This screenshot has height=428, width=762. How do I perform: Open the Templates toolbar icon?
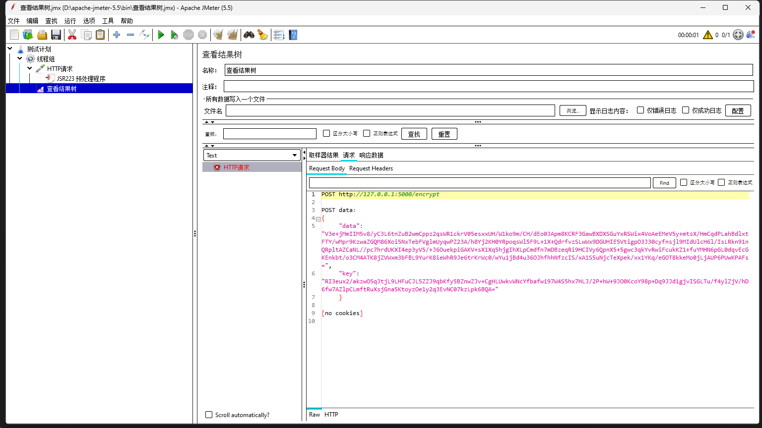point(28,35)
